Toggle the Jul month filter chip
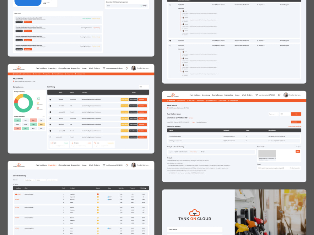Image resolution: width=314 pixels, height=235 pixels. (x=33, y=124)
